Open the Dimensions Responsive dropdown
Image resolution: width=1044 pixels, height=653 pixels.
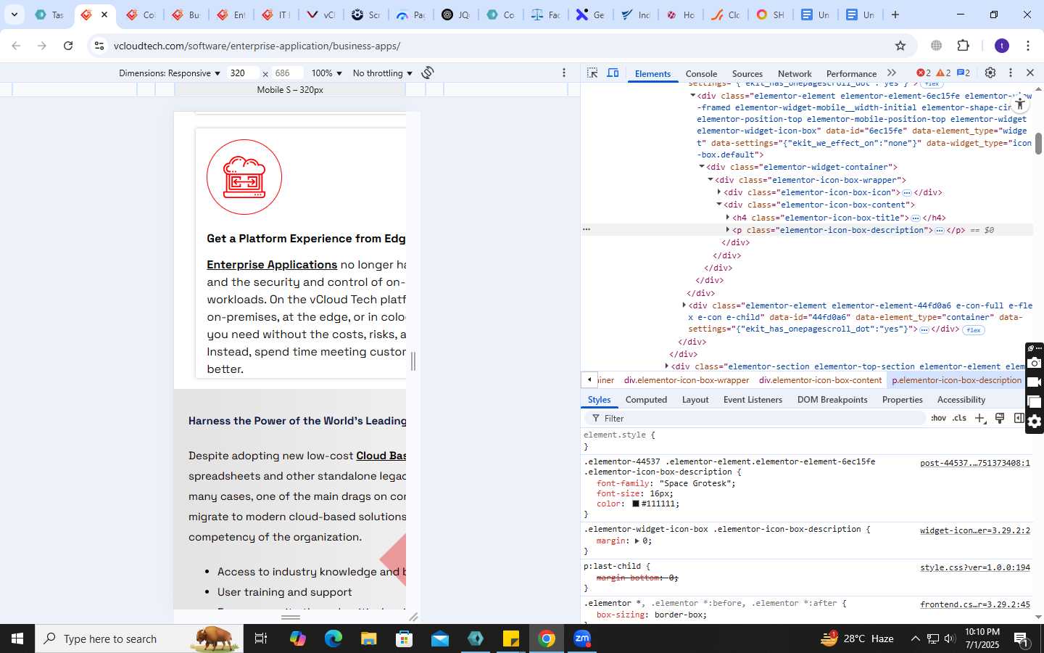pyautogui.click(x=170, y=73)
